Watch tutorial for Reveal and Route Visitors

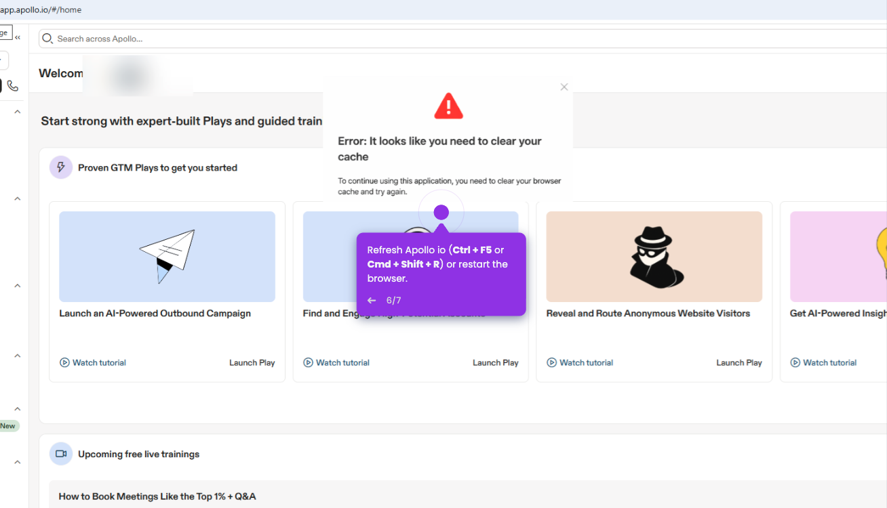pyautogui.click(x=580, y=362)
